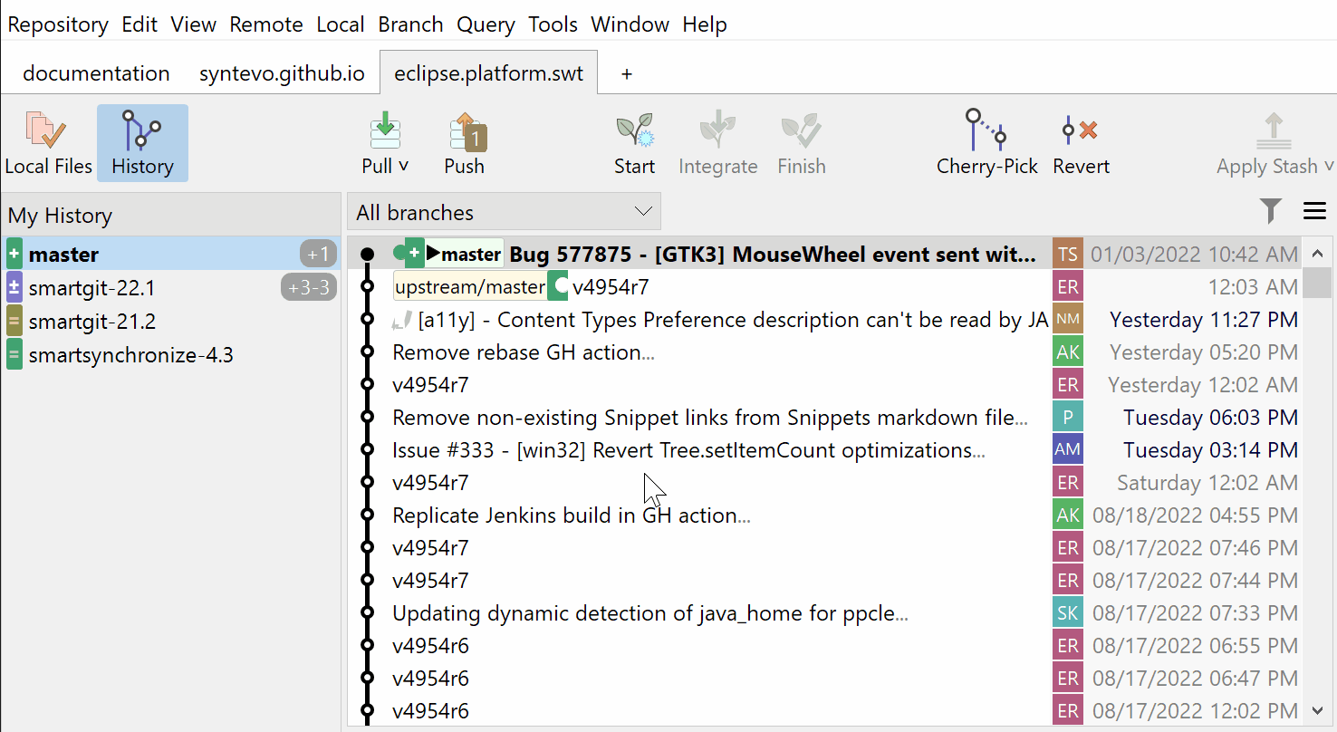Screen dimensions: 1337x732
Task: Click the commit list scrollbar thumb
Action: click(1317, 283)
